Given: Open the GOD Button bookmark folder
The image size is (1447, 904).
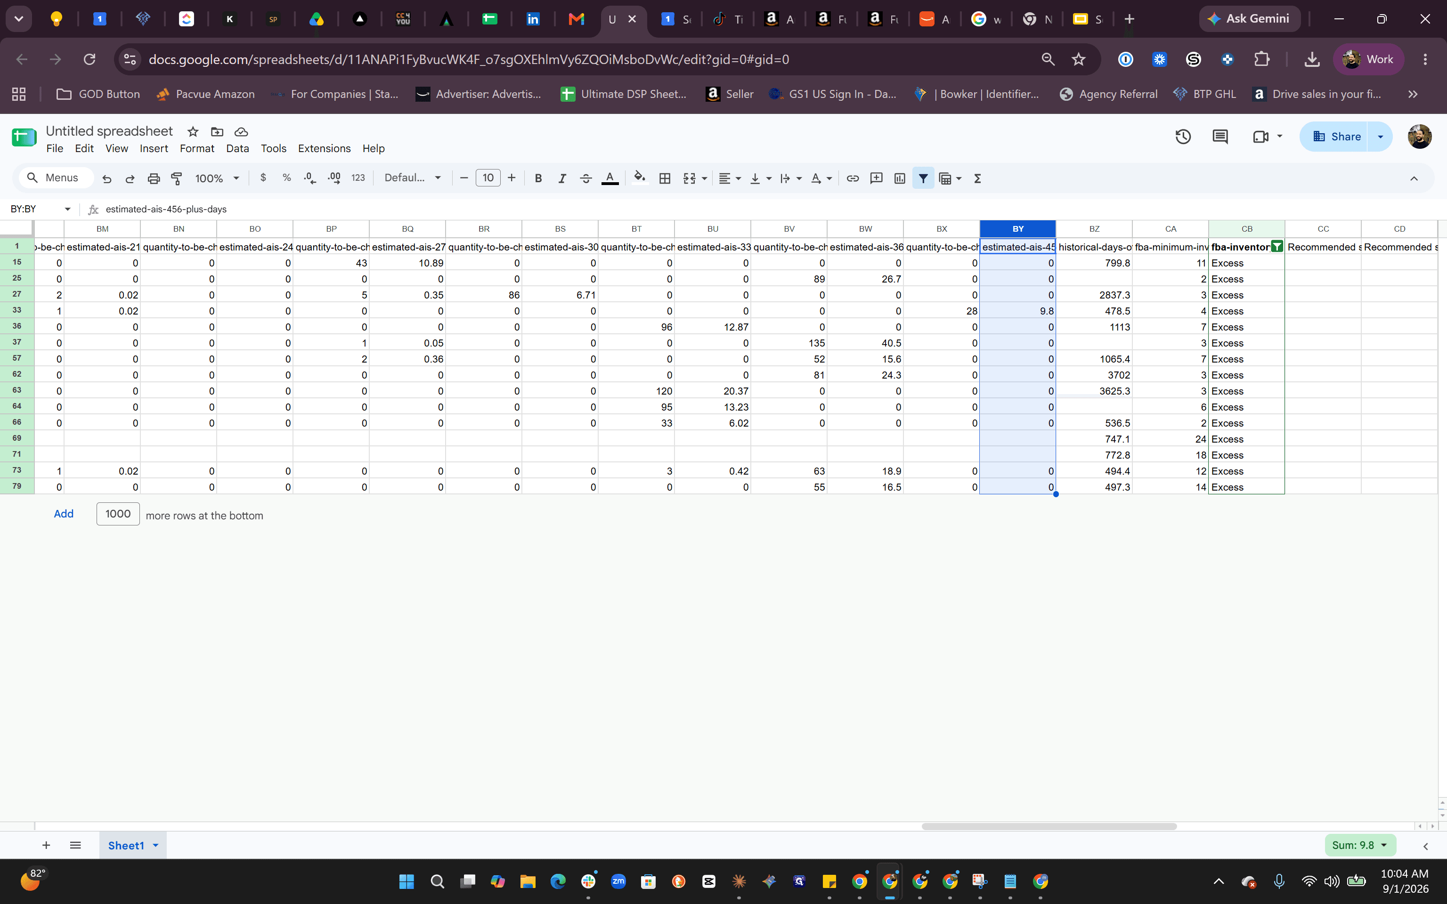Looking at the screenshot, I should tap(98, 94).
